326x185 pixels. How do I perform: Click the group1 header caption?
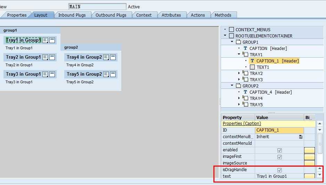tap(10, 30)
